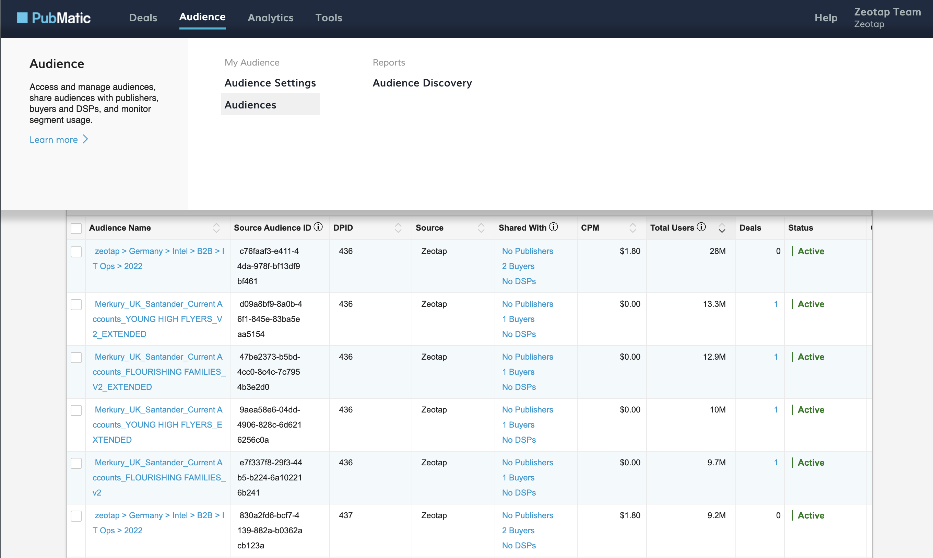Check the first zeotap Germany Intel row
The width and height of the screenshot is (933, 558).
click(76, 252)
